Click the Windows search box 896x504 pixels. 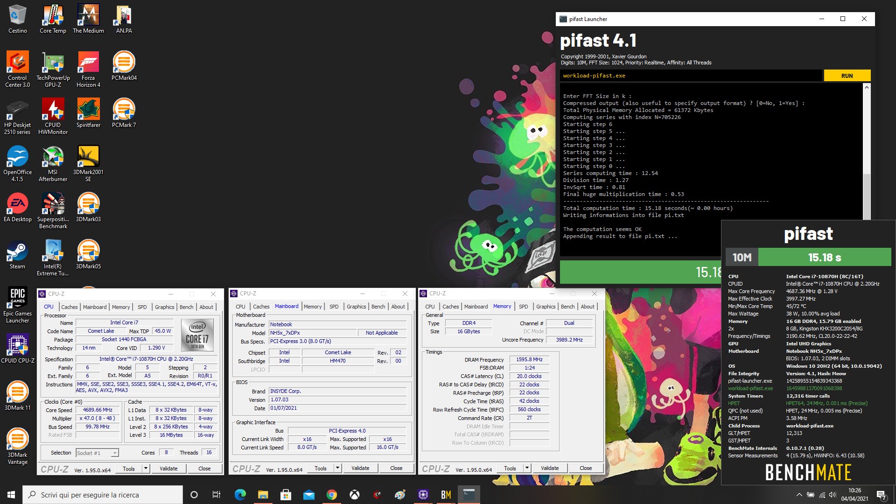coord(103,495)
